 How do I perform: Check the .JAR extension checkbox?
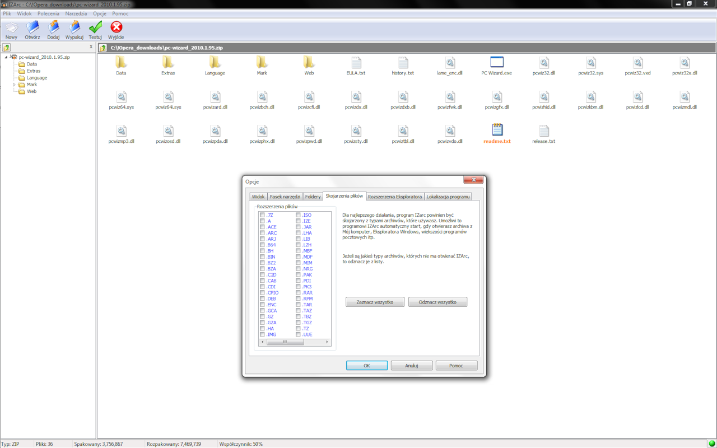point(298,227)
